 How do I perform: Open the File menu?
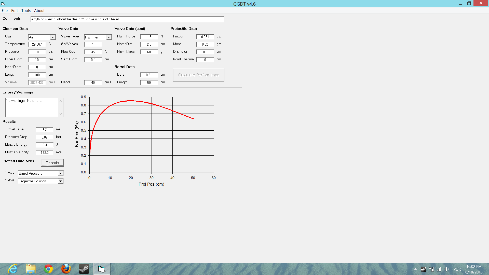5,11
